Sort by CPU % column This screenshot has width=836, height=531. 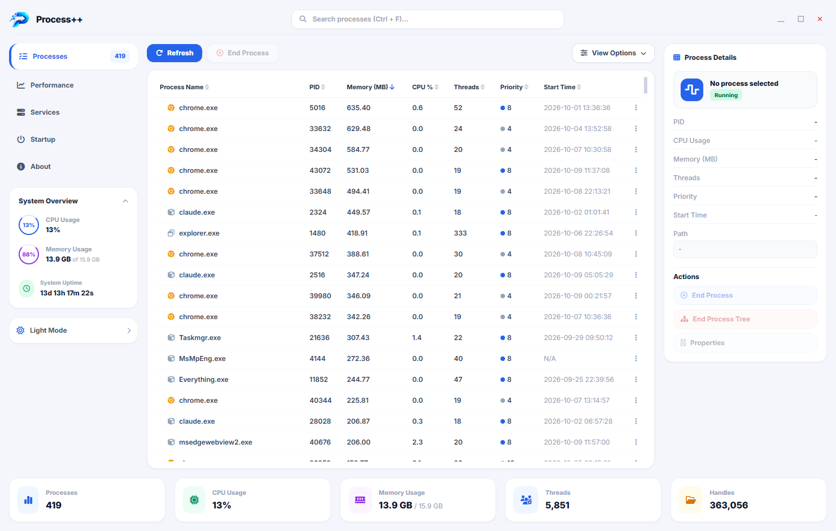pyautogui.click(x=425, y=87)
